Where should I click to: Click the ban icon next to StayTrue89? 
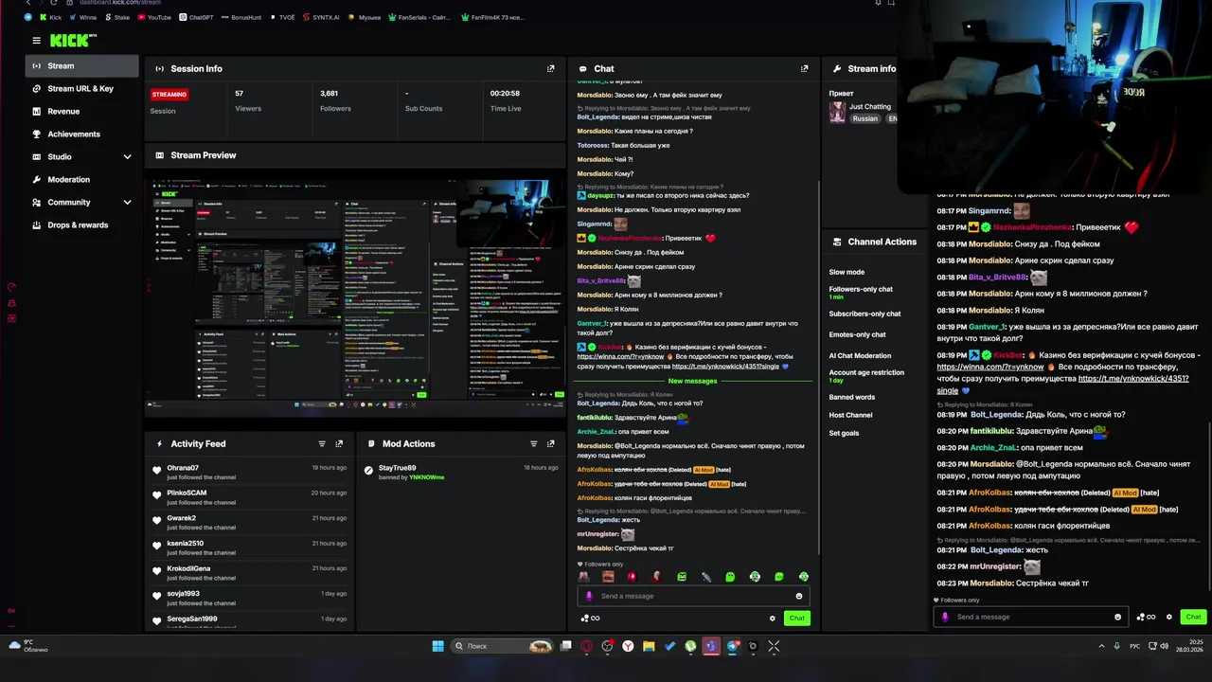[x=369, y=469]
